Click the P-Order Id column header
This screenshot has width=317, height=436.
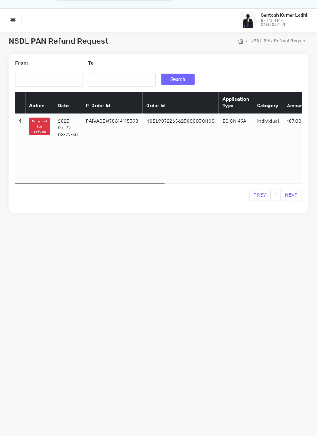(x=98, y=106)
